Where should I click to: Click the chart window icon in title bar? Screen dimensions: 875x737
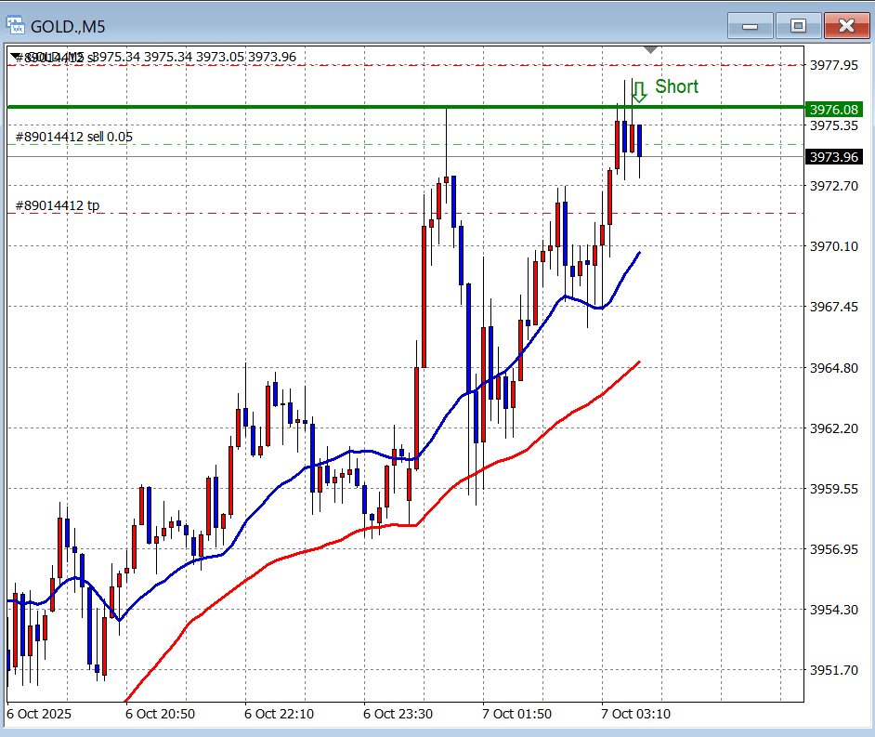[16, 25]
